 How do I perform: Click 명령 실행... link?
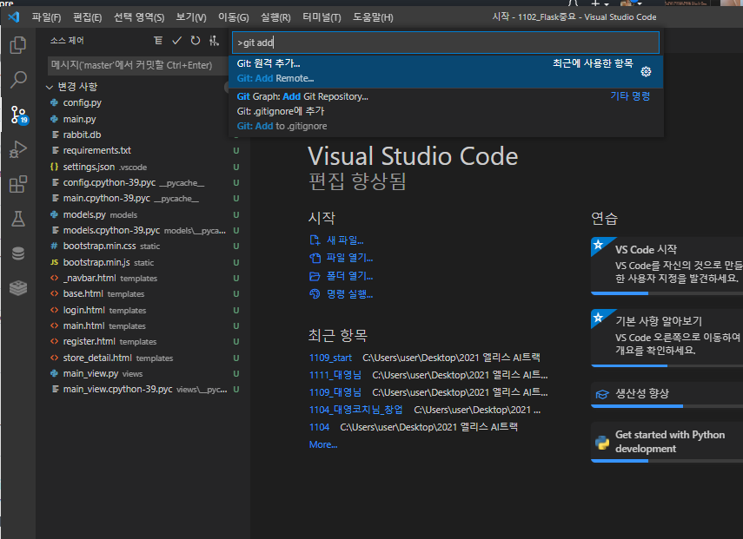tap(349, 294)
